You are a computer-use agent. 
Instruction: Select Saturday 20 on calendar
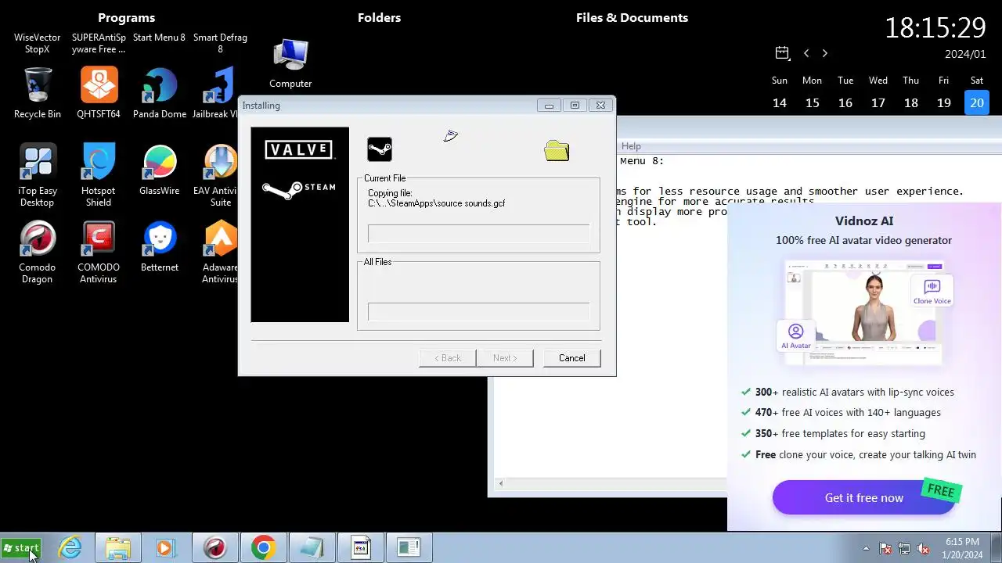click(977, 102)
